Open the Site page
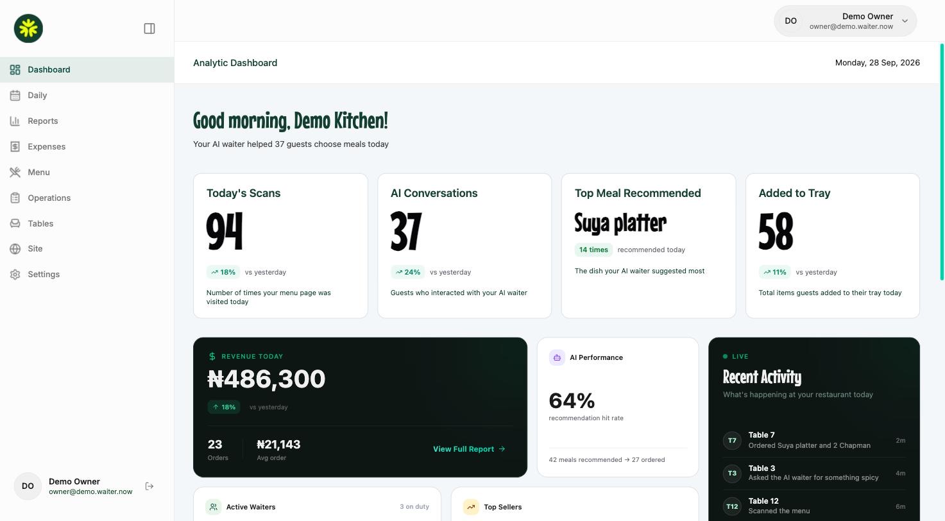This screenshot has width=945, height=521. pos(87,249)
